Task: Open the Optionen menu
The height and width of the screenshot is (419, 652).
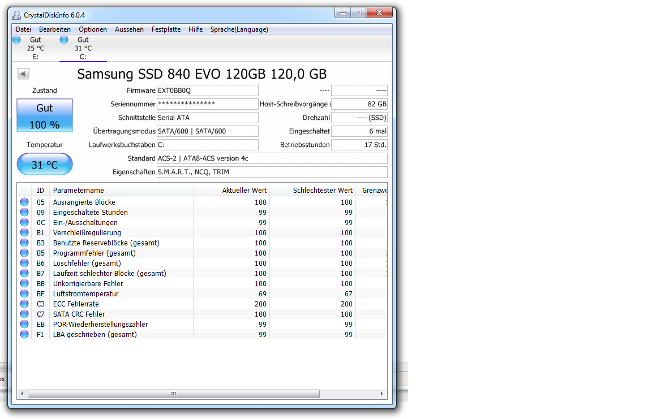Action: (93, 29)
